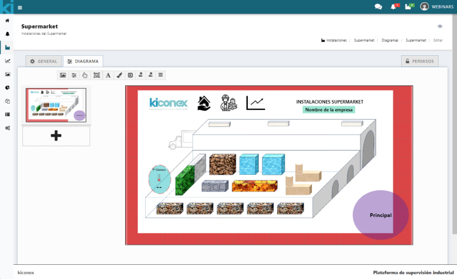457x279 pixels.
Task: Switch to the GENERAL tab
Action: coord(43,61)
